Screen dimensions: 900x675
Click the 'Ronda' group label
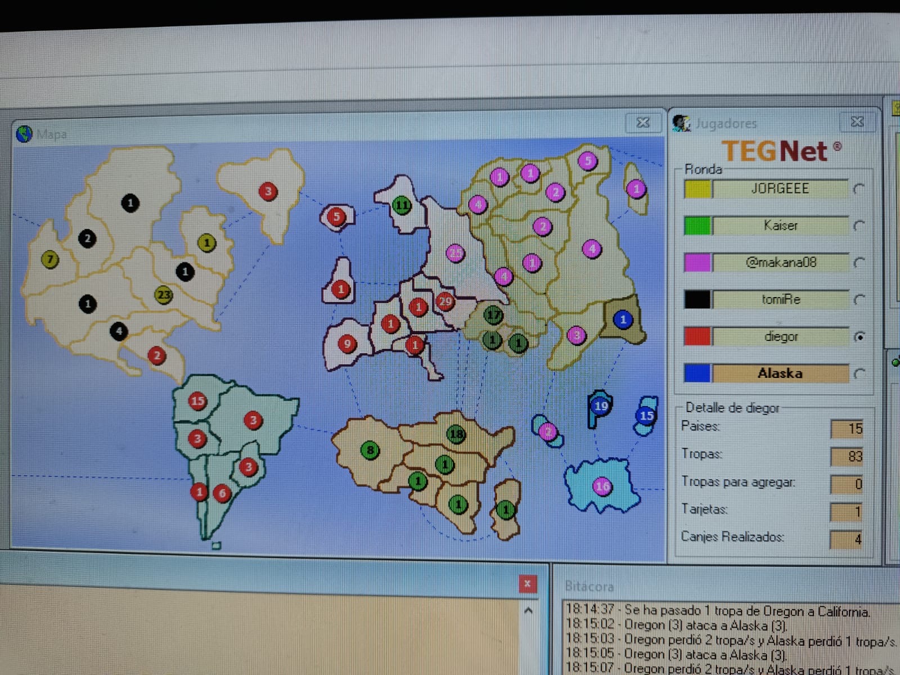coord(703,169)
